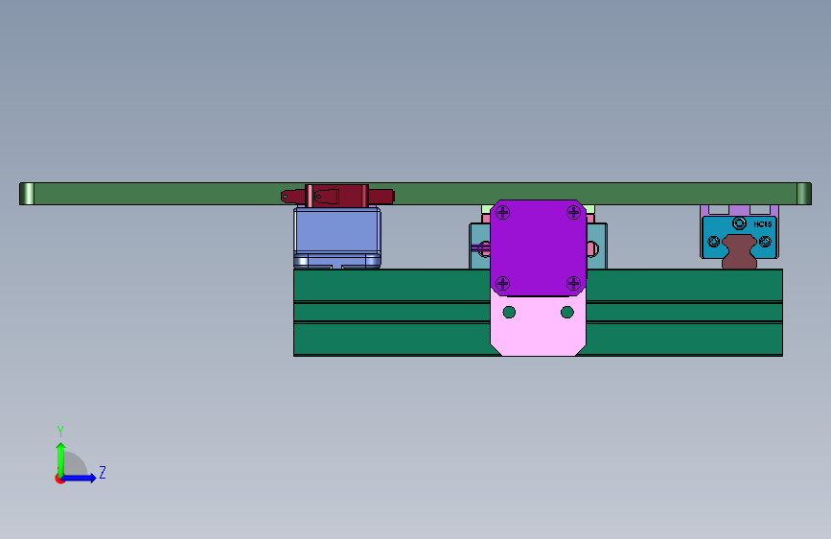The height and width of the screenshot is (539, 831).
Task: Select the right end cap of top plate
Action: click(x=804, y=194)
